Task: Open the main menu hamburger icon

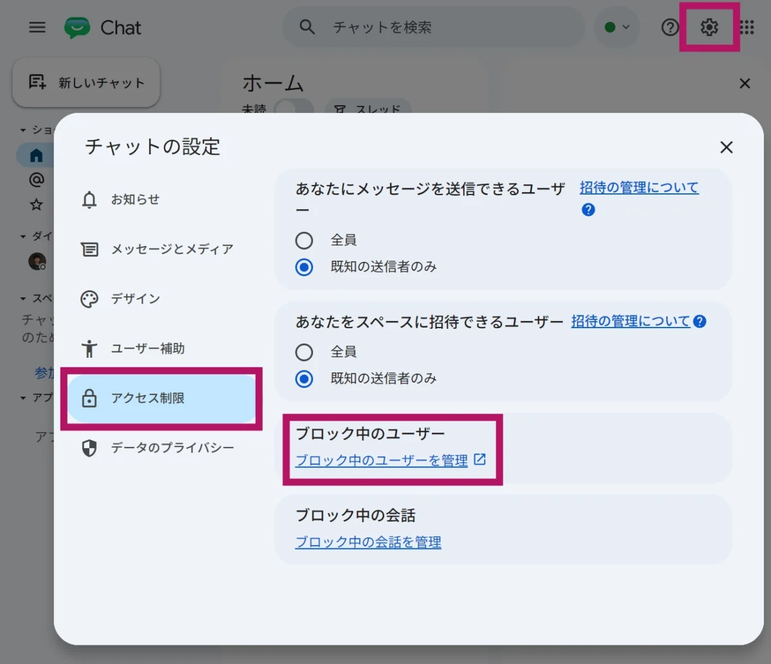Action: point(37,28)
